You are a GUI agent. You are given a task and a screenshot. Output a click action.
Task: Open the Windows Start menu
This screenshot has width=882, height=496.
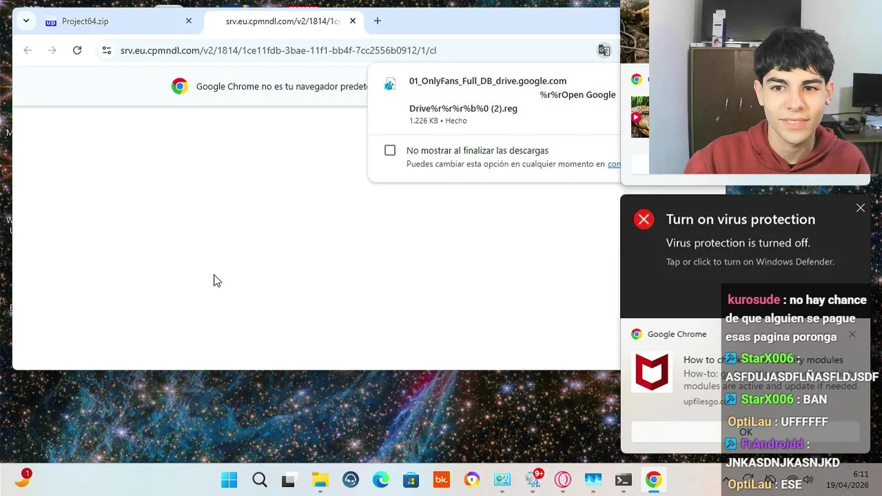pyautogui.click(x=229, y=479)
